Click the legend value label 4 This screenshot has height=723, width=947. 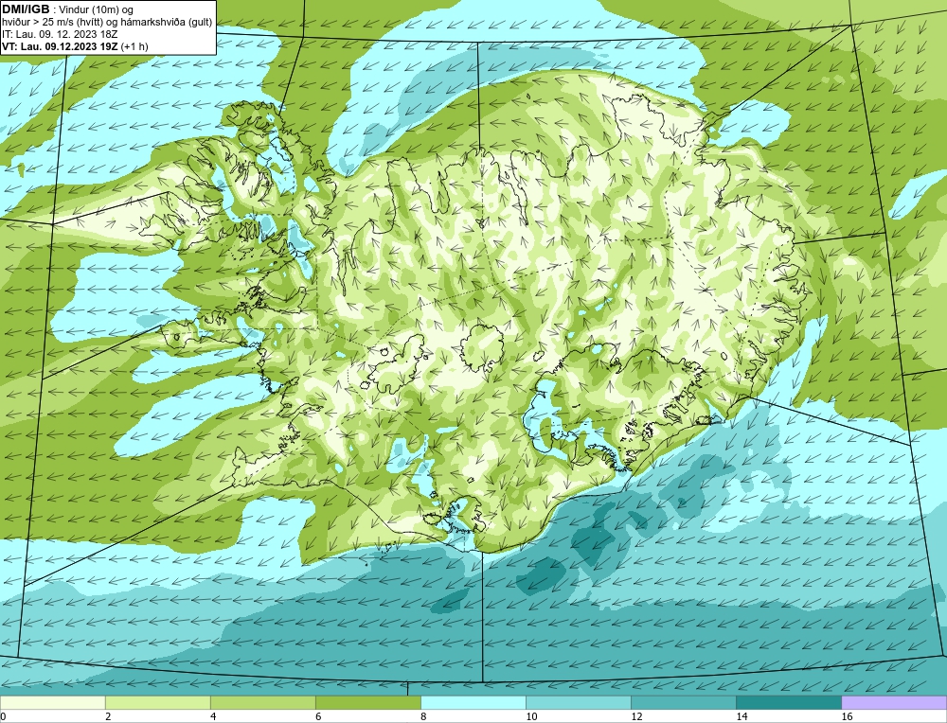213,716
